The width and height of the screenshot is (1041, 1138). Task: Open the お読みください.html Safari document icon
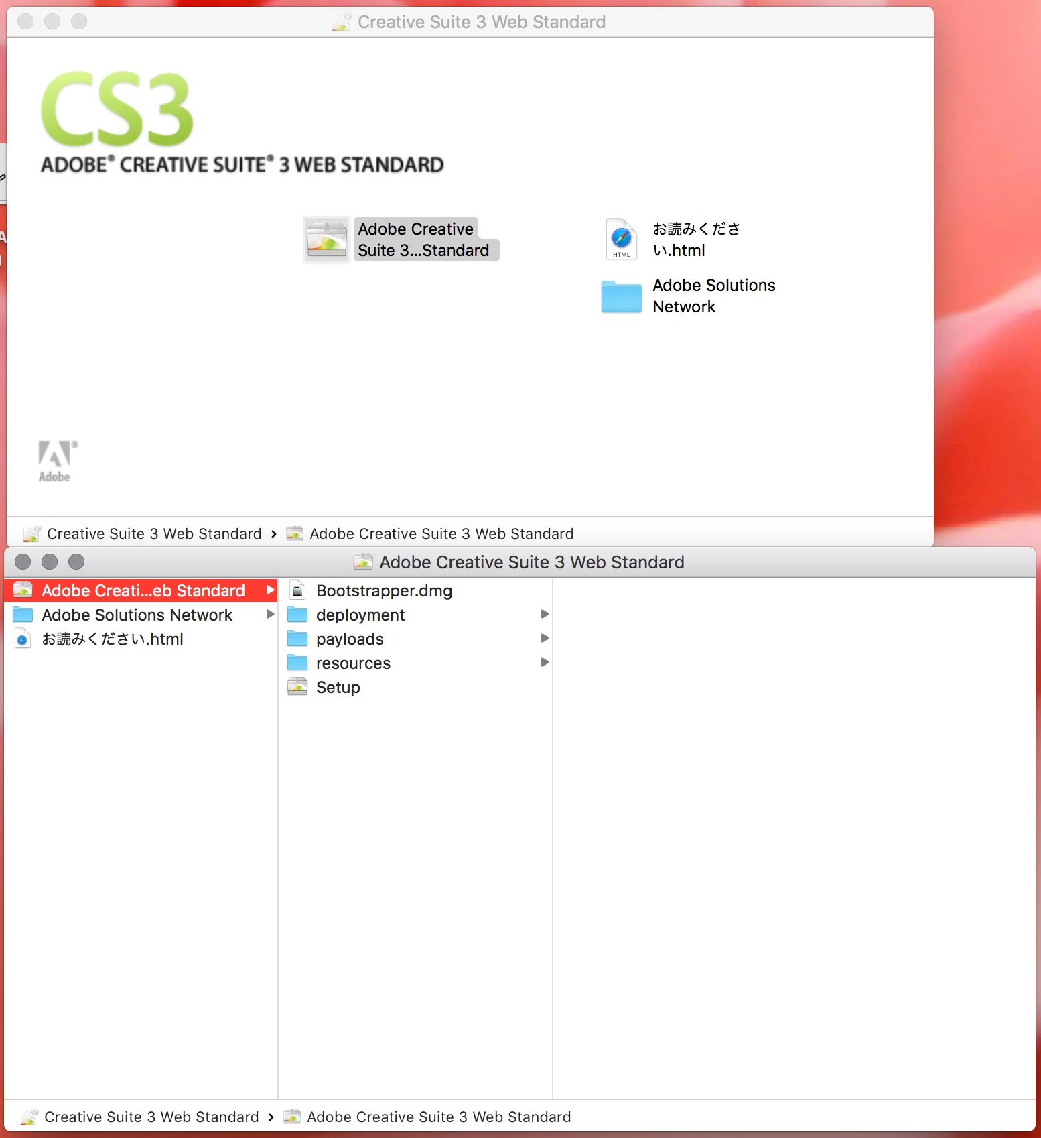point(621,239)
